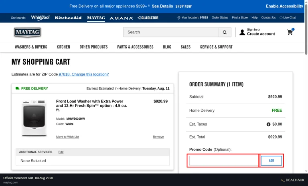Click the See Details link in banner
This screenshot has height=186, width=308.
[162, 6]
